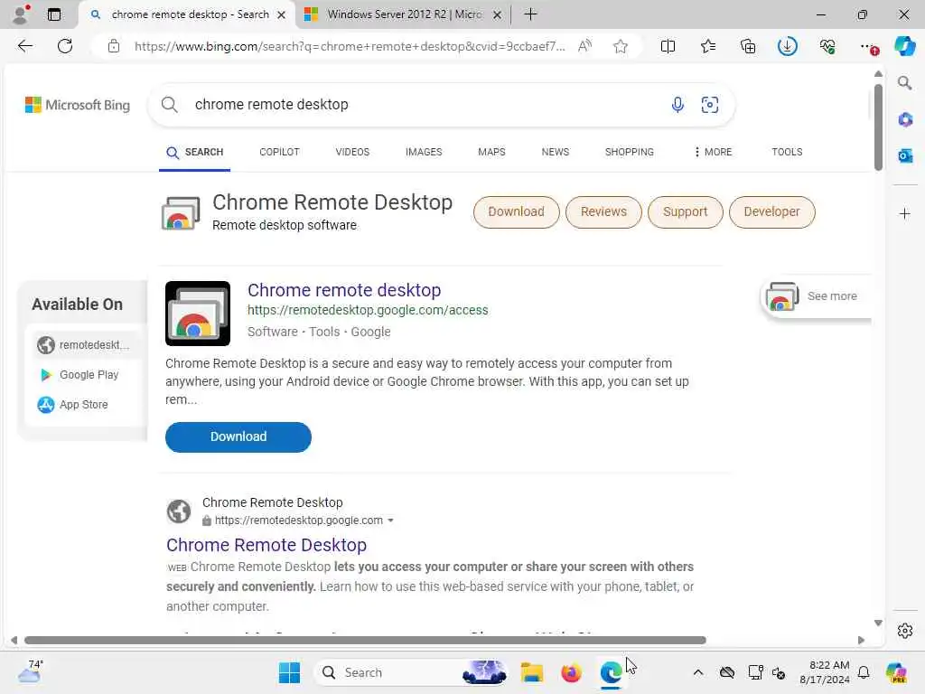Click See more card
This screenshot has height=694, width=925.
[x=817, y=296]
